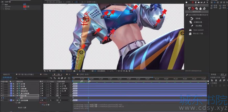
Task: Open Duik settings wrench icon
Action: pos(204,2)
